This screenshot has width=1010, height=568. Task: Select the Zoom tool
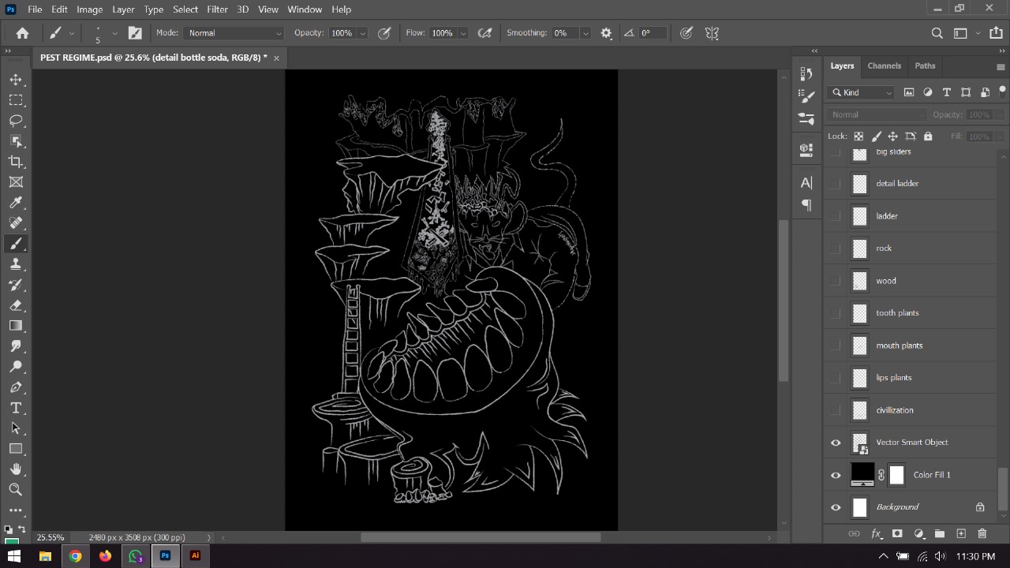(15, 490)
